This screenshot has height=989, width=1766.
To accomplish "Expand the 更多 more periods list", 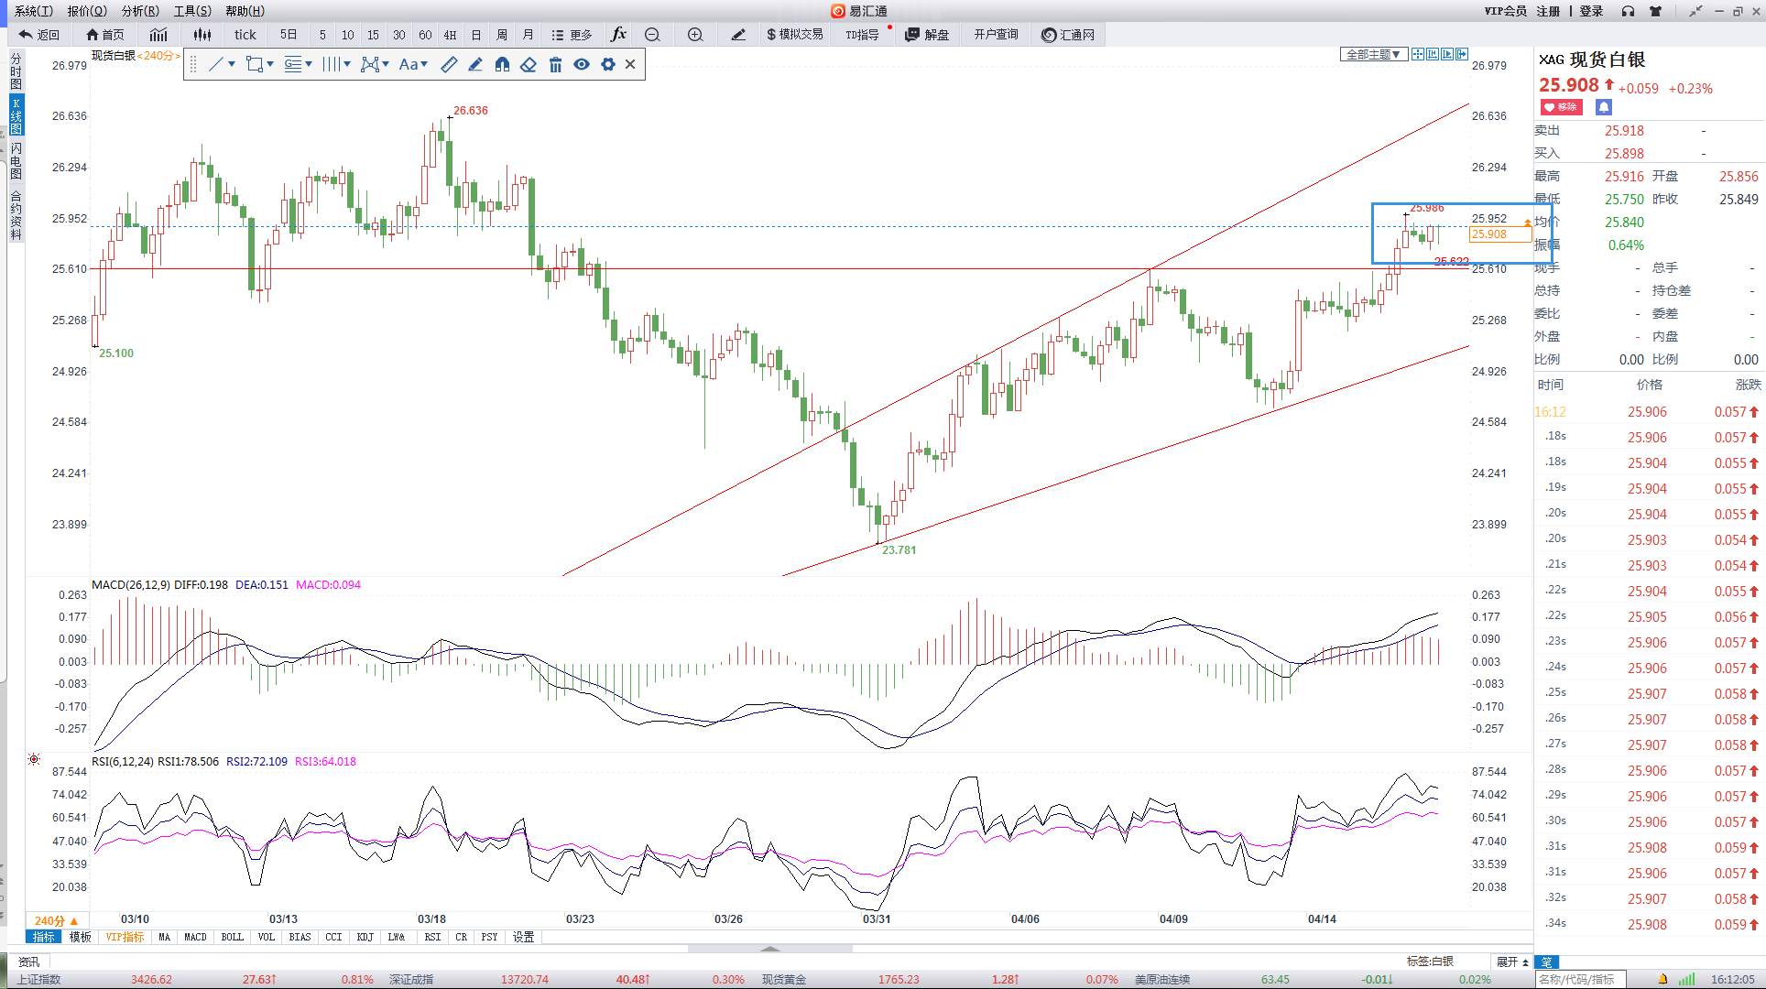I will click(572, 35).
